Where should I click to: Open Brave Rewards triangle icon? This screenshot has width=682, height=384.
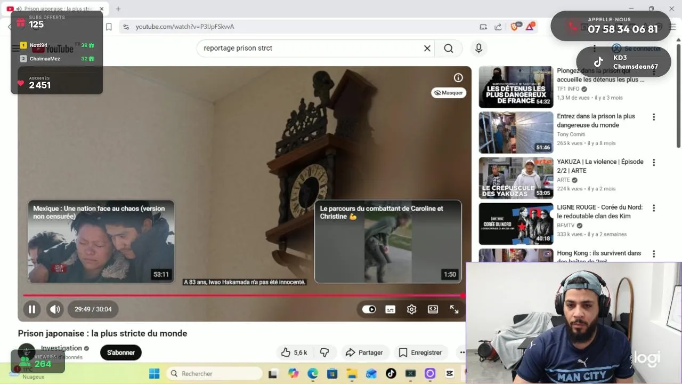click(x=530, y=27)
